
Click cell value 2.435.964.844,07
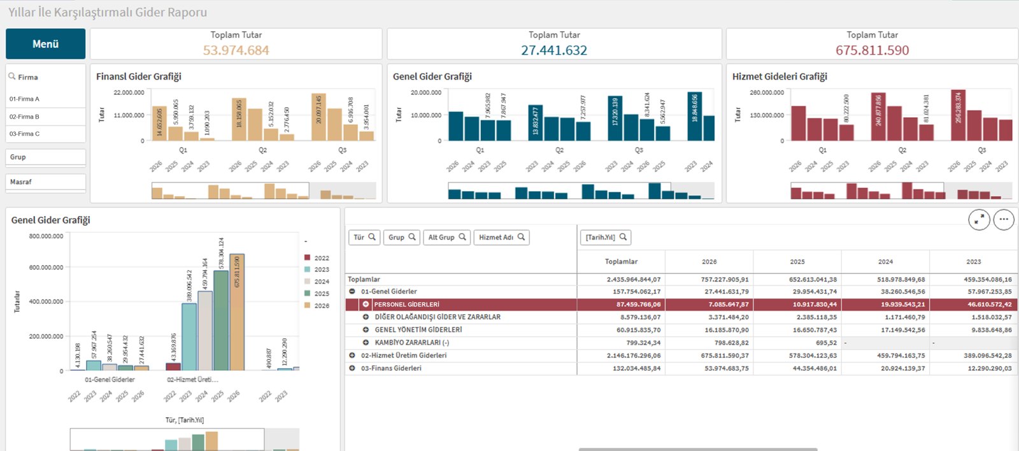pos(634,279)
